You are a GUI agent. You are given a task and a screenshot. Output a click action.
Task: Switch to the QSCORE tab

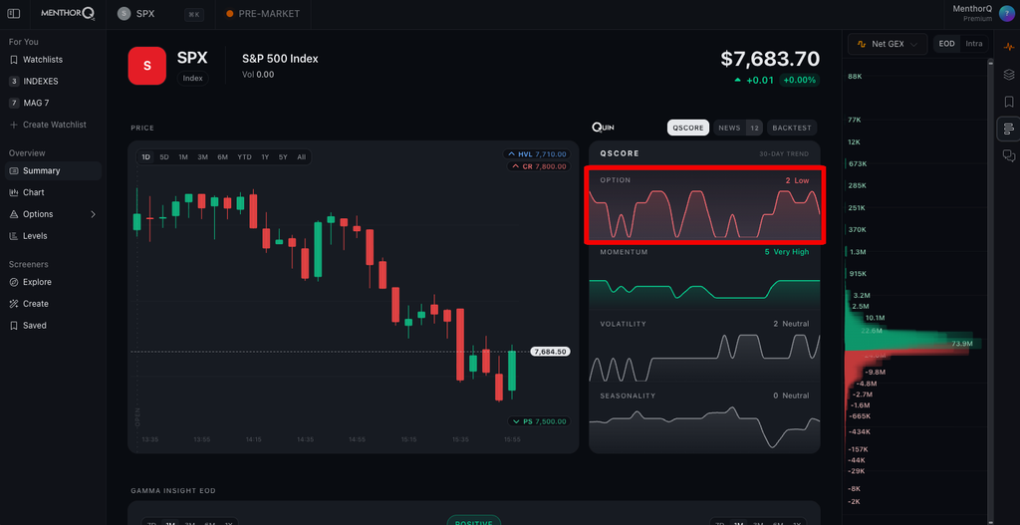point(688,128)
